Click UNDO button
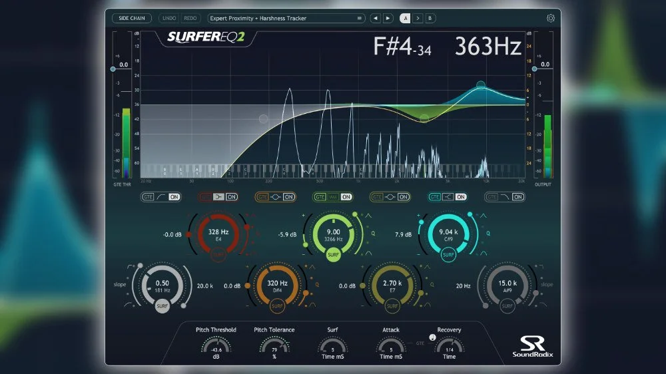 [x=169, y=18]
